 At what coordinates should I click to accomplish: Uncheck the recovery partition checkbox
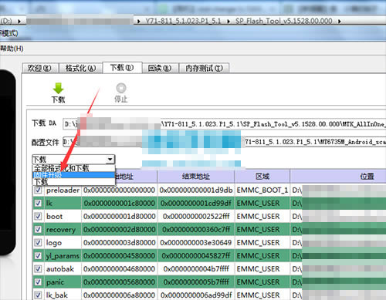[x=38, y=229]
